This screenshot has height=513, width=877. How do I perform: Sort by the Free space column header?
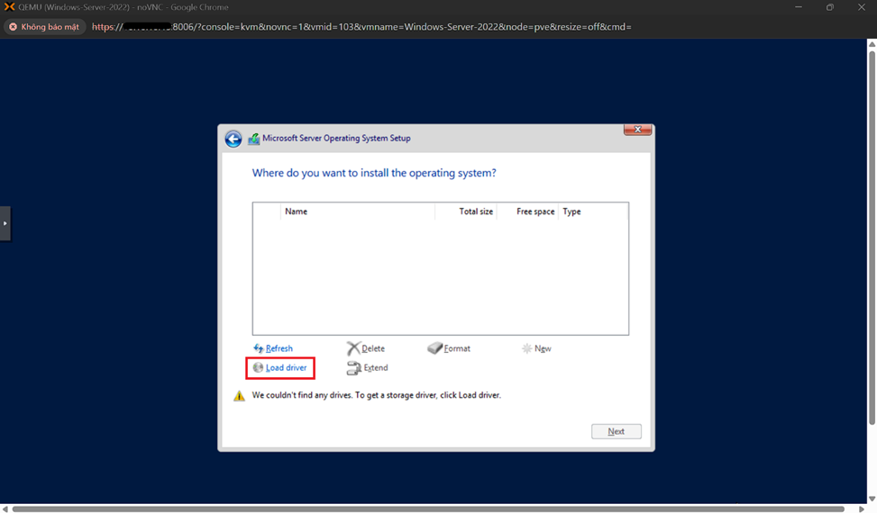[535, 211]
